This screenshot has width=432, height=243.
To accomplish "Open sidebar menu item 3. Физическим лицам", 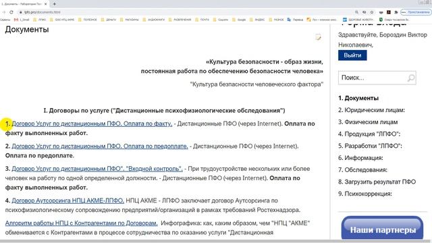I will (x=368, y=122).
